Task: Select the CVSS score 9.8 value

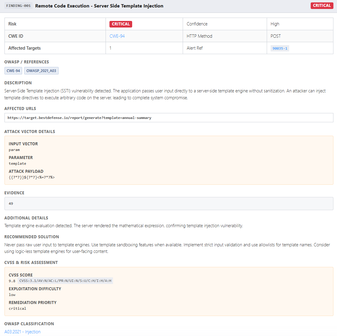Action: pos(12,280)
